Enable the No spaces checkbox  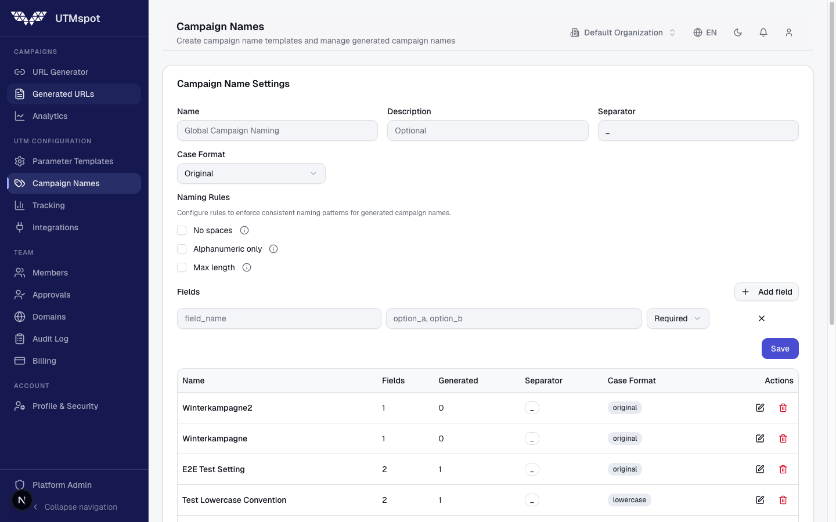click(182, 230)
